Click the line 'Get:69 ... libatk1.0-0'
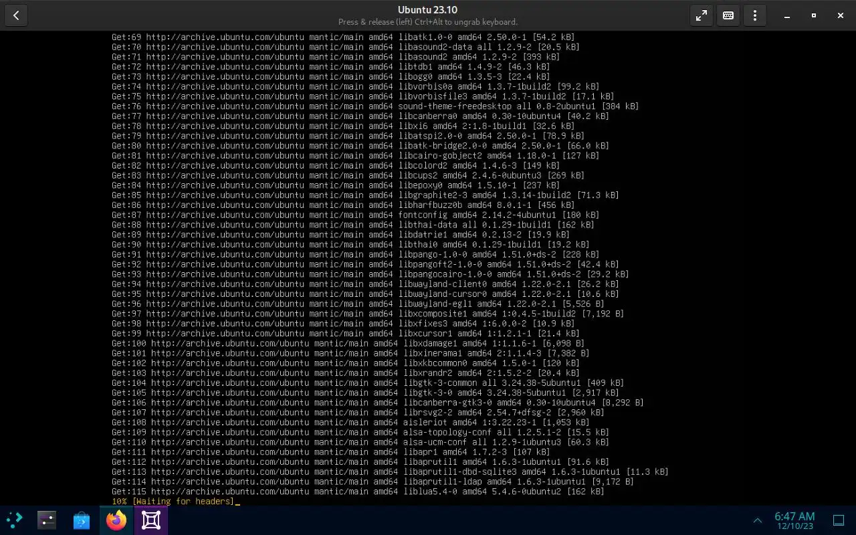856x535 pixels. pos(343,37)
